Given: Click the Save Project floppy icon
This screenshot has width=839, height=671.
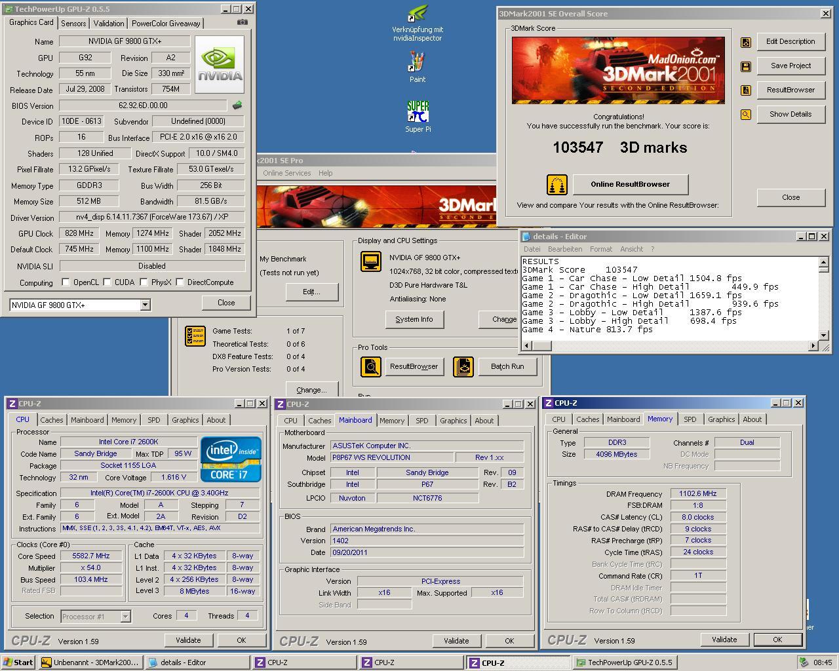Looking at the screenshot, I should 746,66.
